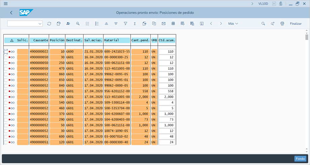The image size is (310, 165).
Task: Click the Send mail envelope icon
Action: pos(164,24)
